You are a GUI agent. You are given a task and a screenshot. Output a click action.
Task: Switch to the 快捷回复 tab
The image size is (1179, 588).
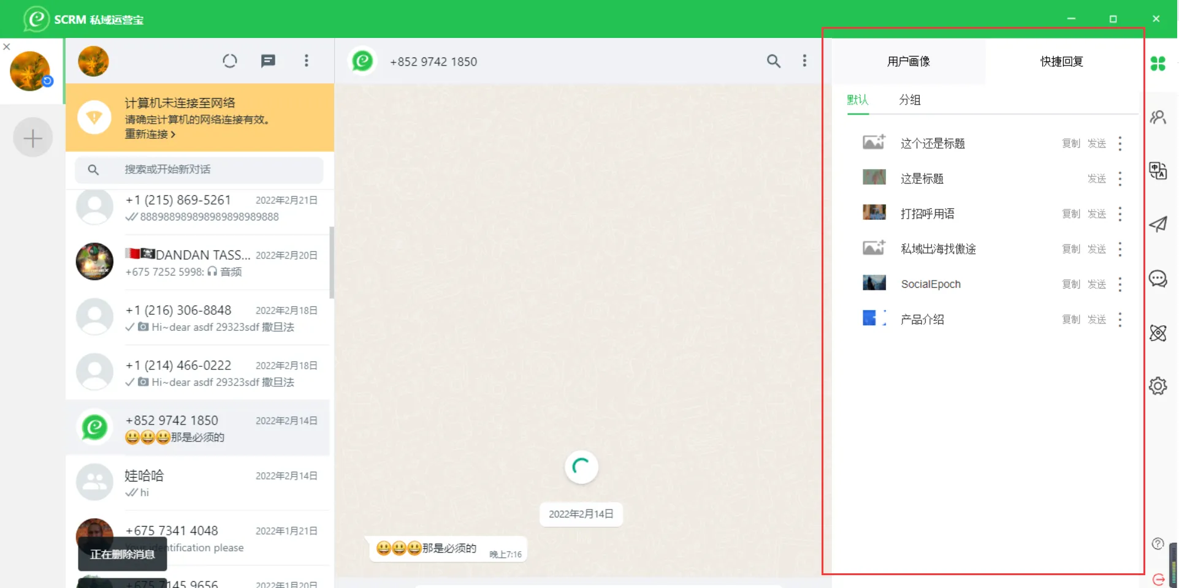click(1062, 61)
